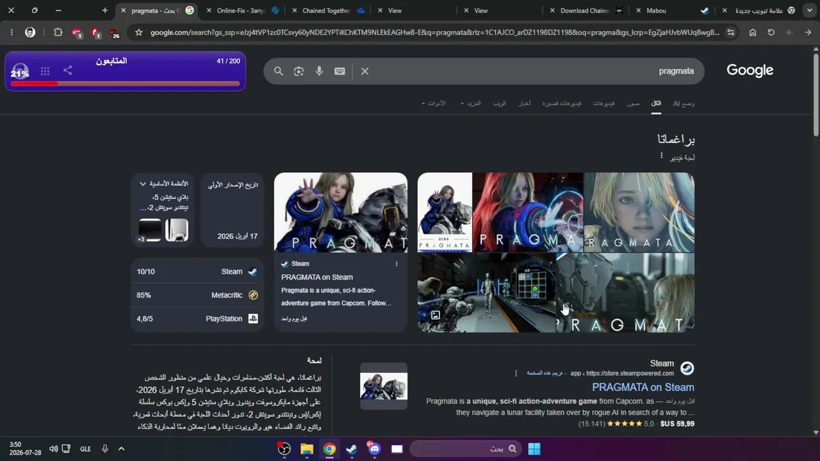The image size is (820, 461).
Task: Select the أخبار (News) search tab
Action: click(525, 103)
